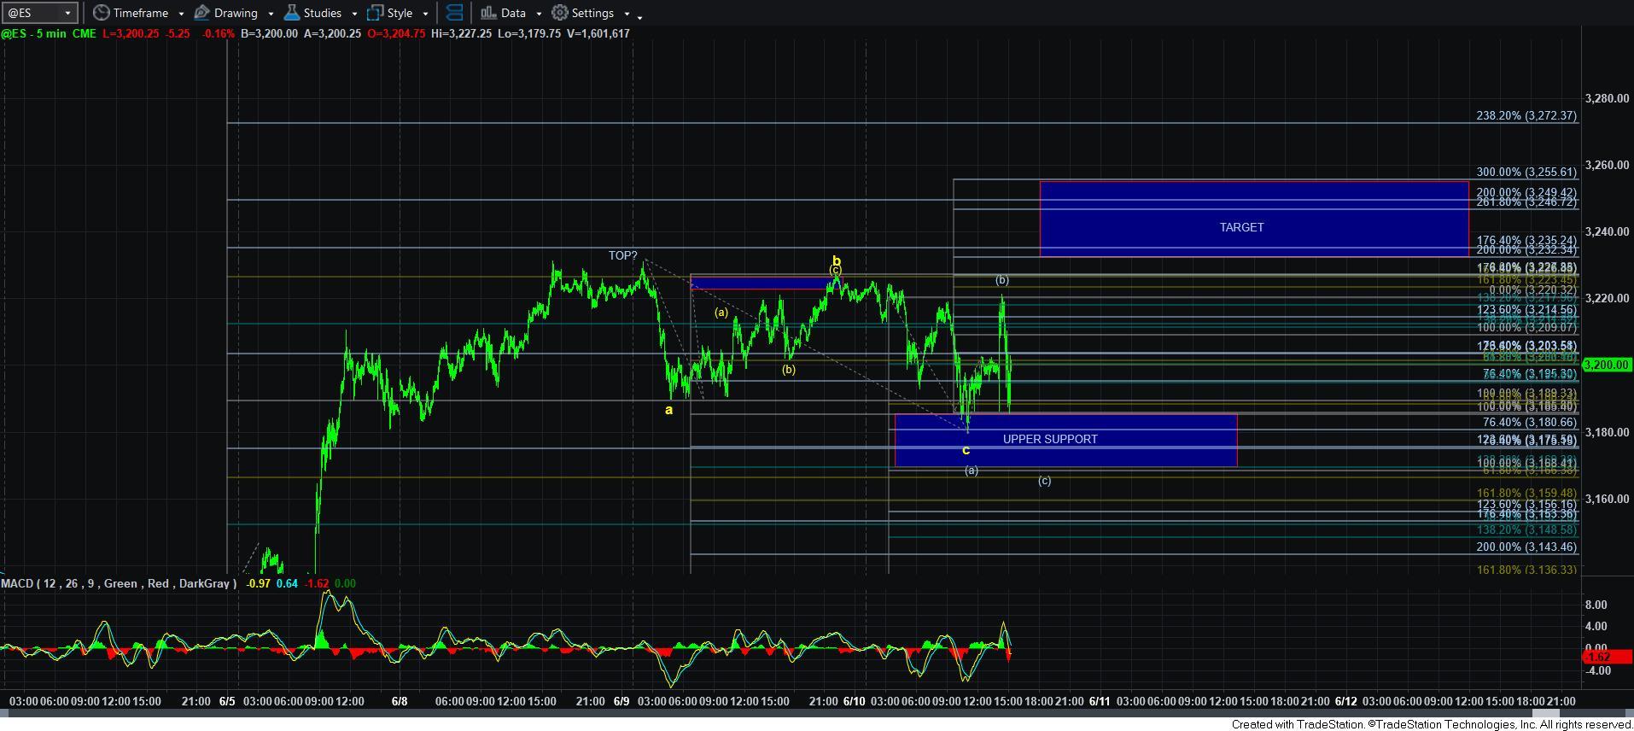Click the 3,160.00 price axis label
Viewport: 1634px width, 731px height.
coord(1607,499)
